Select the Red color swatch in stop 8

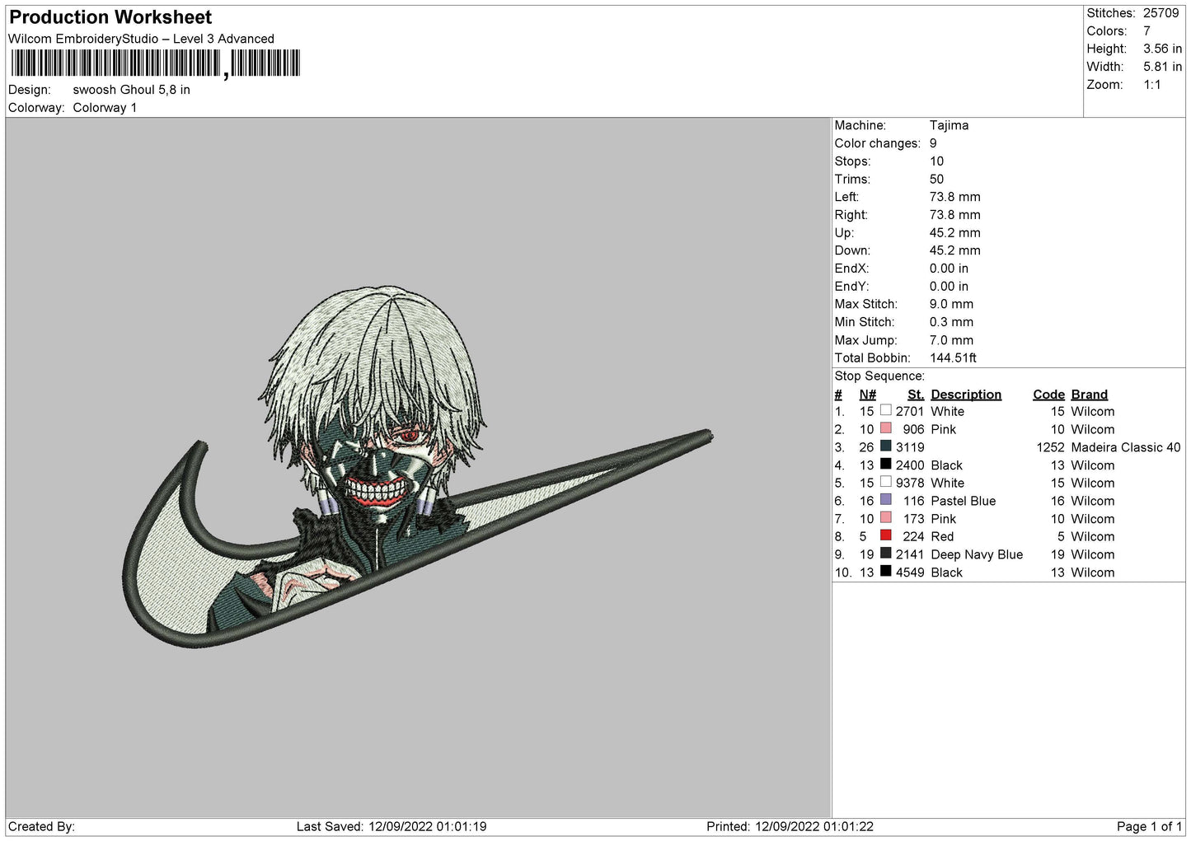pyautogui.click(x=886, y=536)
